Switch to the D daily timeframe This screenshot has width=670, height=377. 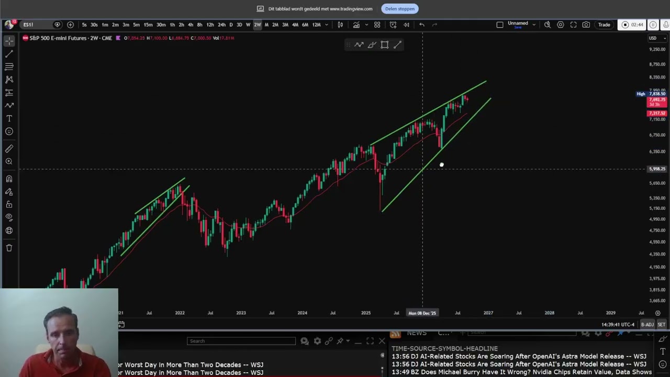pos(231,25)
